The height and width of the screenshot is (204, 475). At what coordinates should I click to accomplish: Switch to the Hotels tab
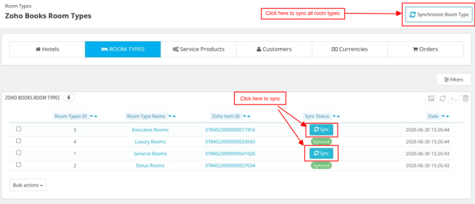point(47,49)
